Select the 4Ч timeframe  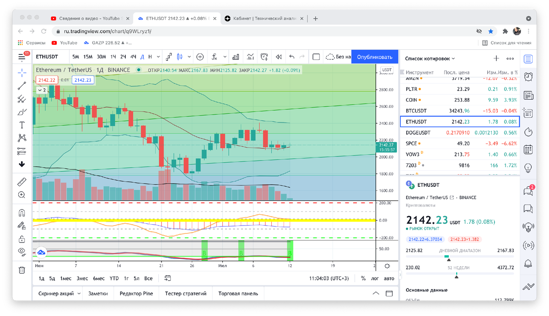[133, 57]
